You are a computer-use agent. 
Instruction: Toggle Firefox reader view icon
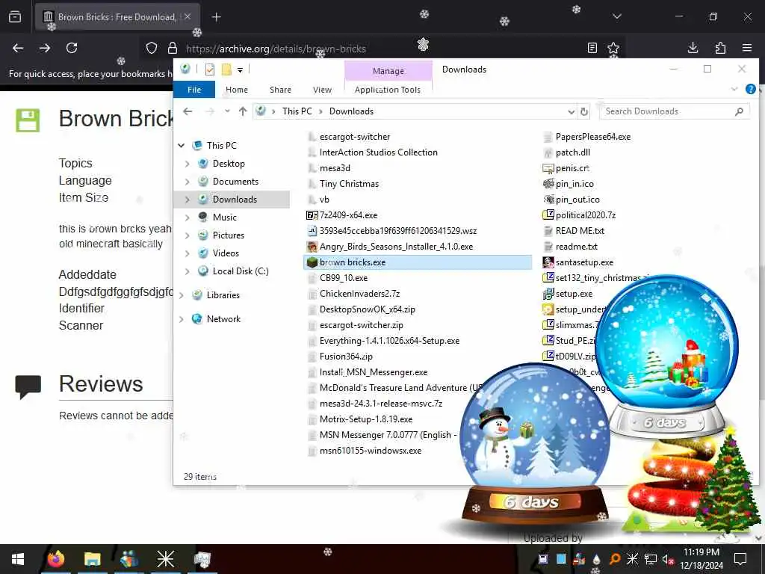coord(592,48)
